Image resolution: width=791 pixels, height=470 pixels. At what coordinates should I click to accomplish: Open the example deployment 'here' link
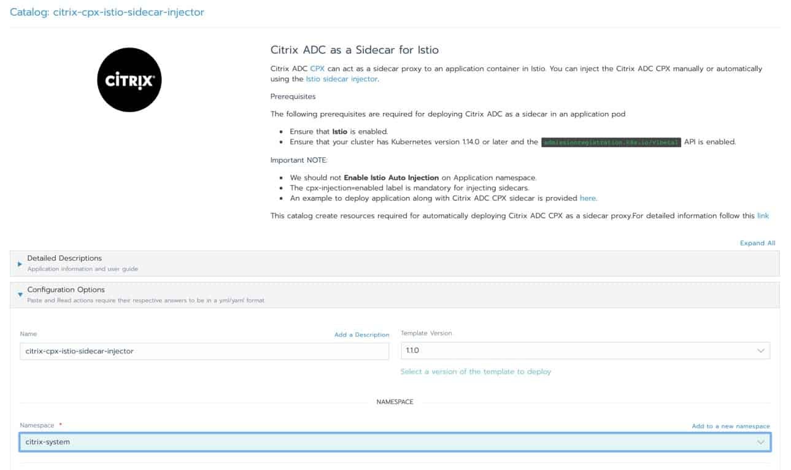pyautogui.click(x=587, y=198)
